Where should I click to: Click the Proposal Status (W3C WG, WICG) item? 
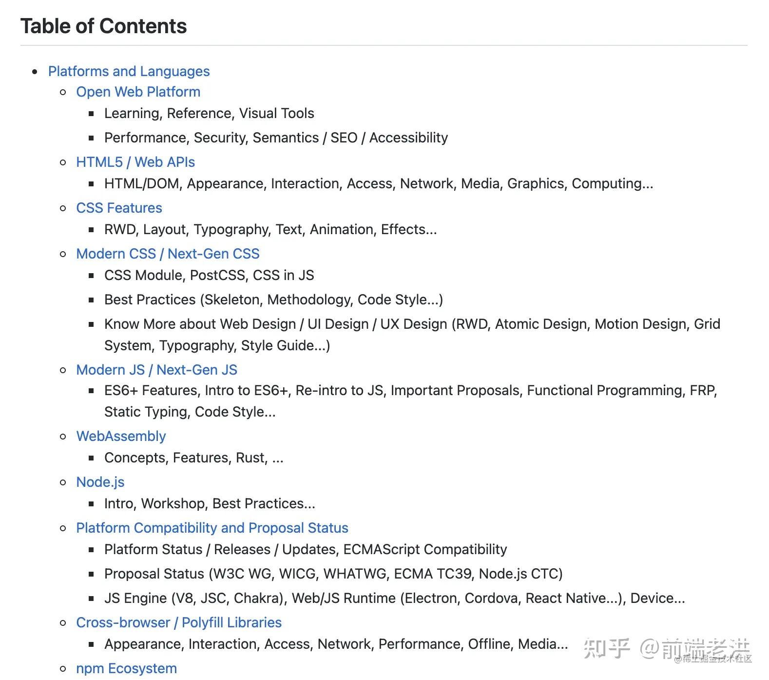point(333,574)
